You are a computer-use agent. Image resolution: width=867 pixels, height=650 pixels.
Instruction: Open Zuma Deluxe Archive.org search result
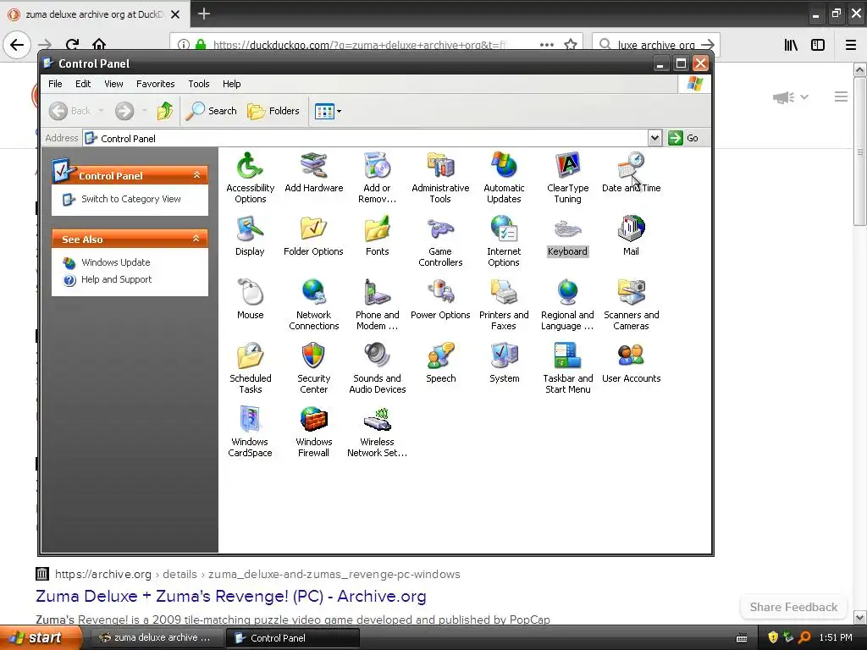click(x=230, y=597)
